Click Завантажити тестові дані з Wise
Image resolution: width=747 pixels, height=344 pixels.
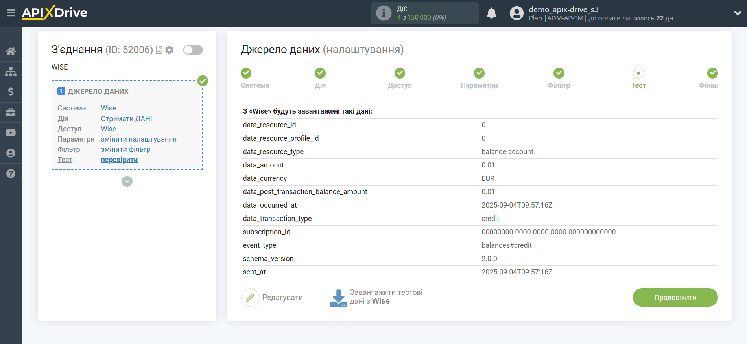tap(386, 297)
